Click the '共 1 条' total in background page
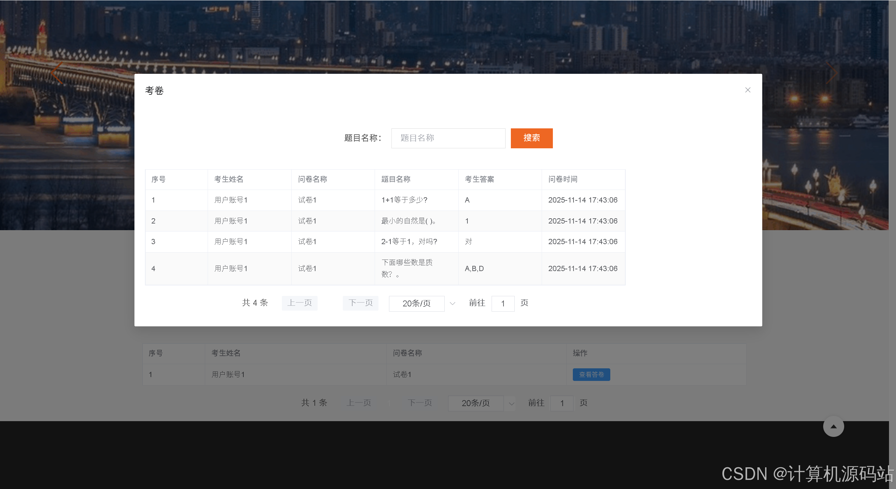The width and height of the screenshot is (896, 489). point(314,403)
